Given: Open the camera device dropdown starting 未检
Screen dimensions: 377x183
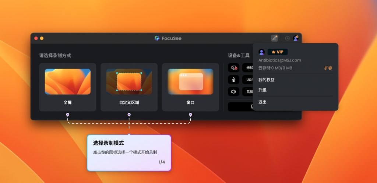Looking at the screenshot, I should (x=248, y=68).
